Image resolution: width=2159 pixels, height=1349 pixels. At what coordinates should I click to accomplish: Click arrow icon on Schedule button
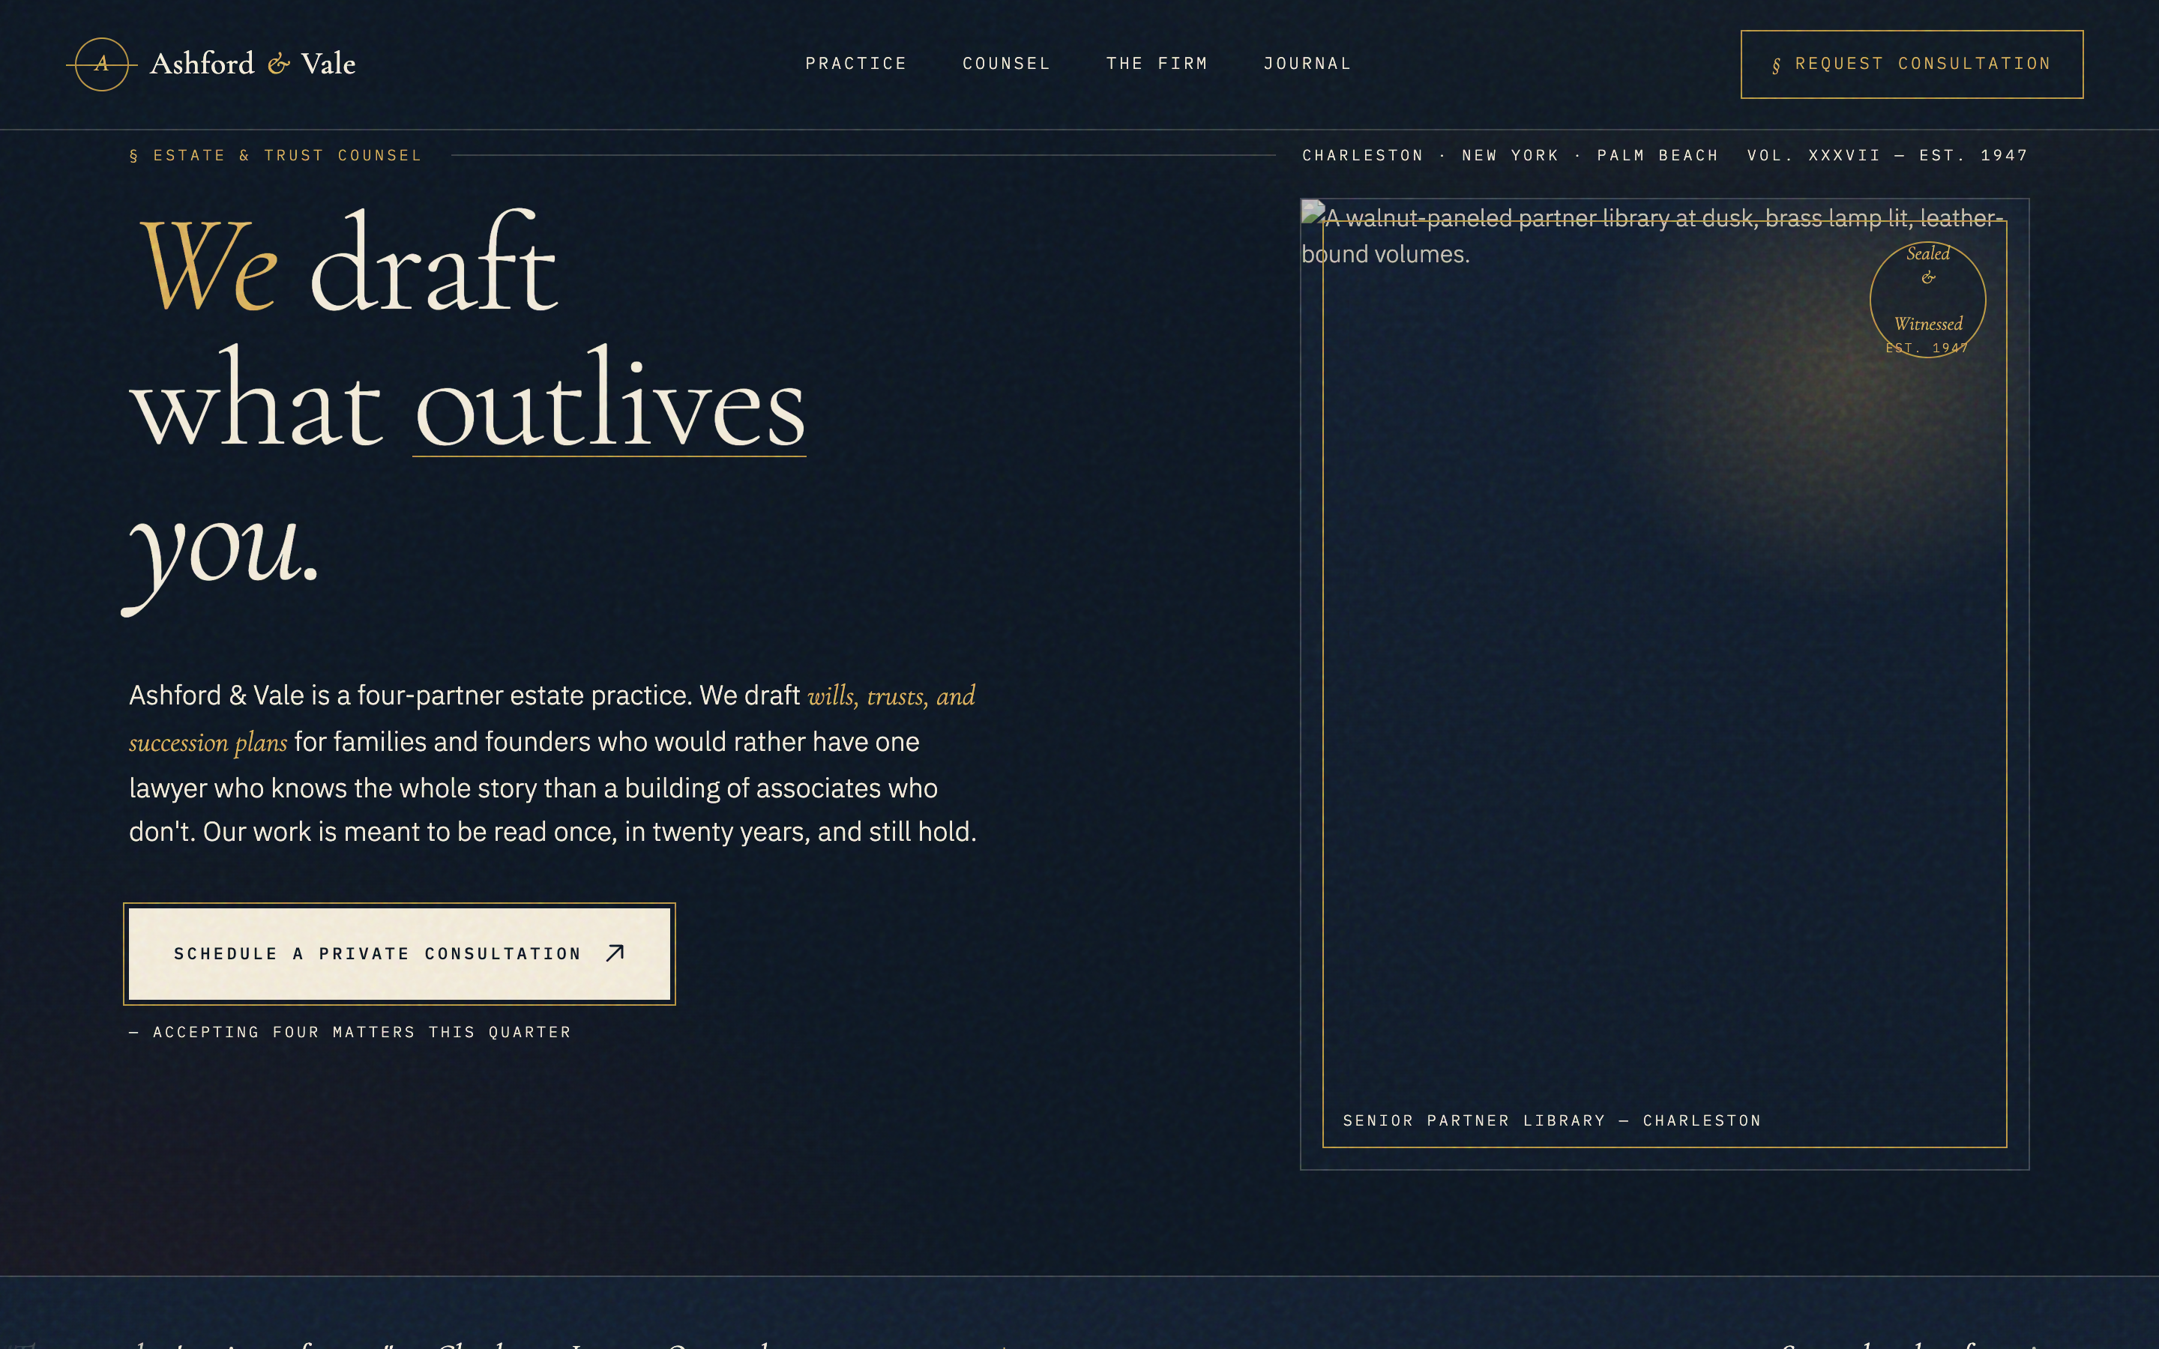(615, 953)
